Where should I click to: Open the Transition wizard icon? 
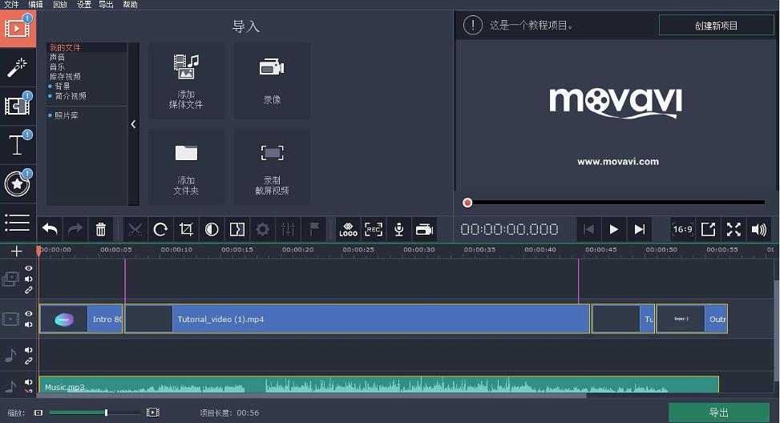236,229
